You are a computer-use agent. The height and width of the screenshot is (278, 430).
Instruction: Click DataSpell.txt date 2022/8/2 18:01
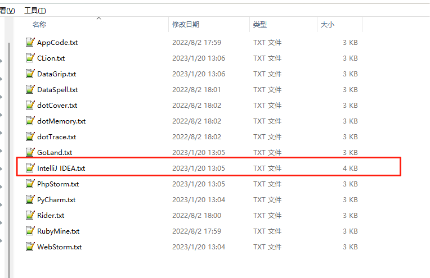pyautogui.click(x=196, y=90)
